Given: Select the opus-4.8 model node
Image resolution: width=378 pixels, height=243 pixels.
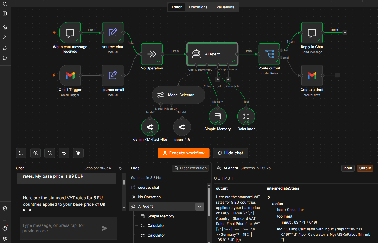Looking at the screenshot, I should [x=182, y=127].
